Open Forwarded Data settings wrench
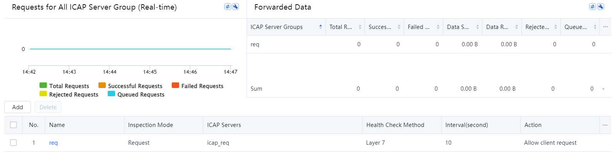Screen dimensions: 615x164 [601, 7]
